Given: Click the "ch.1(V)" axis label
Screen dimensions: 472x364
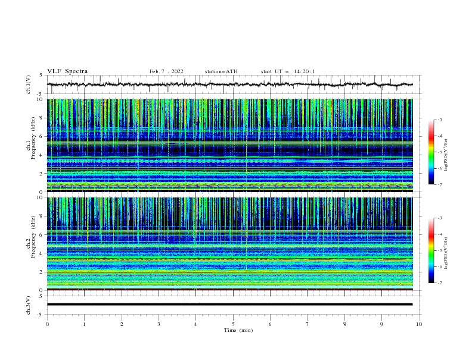Looking at the screenshot, I should (x=29, y=84).
